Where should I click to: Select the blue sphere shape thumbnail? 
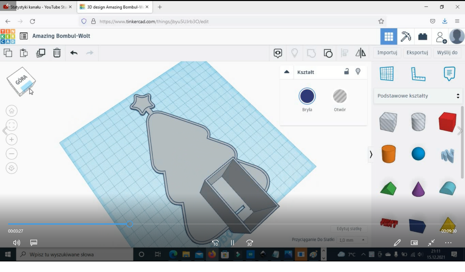418,154
